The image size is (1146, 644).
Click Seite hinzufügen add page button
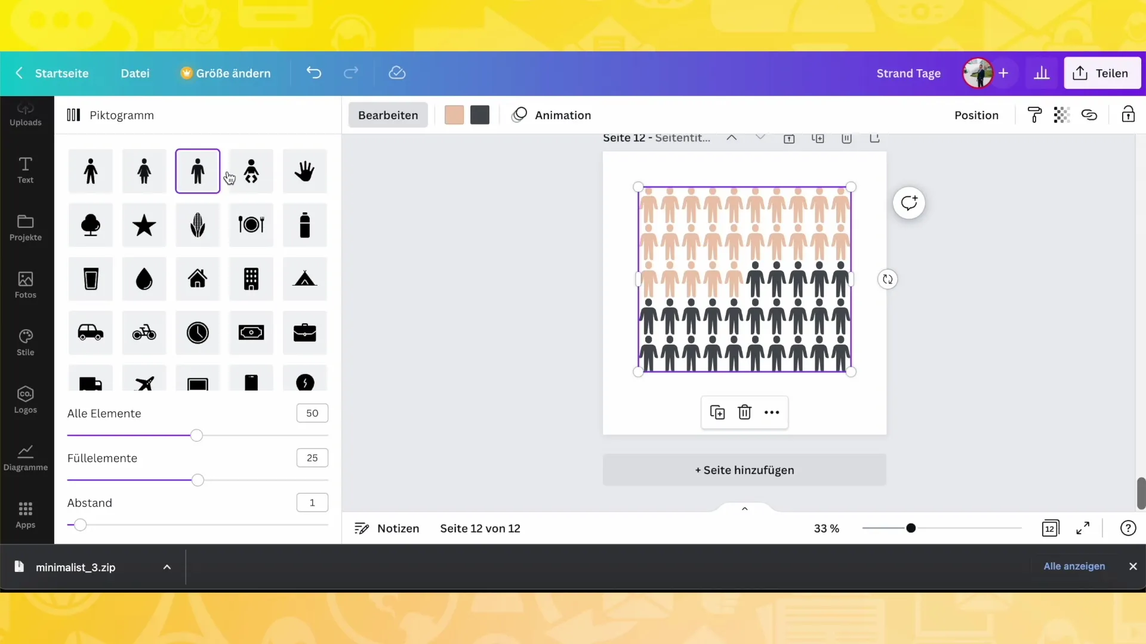pyautogui.click(x=744, y=469)
